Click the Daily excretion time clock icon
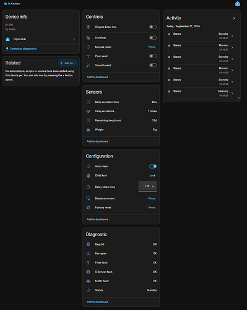Image resolution: width=247 pixels, height=310 pixels. [88, 102]
